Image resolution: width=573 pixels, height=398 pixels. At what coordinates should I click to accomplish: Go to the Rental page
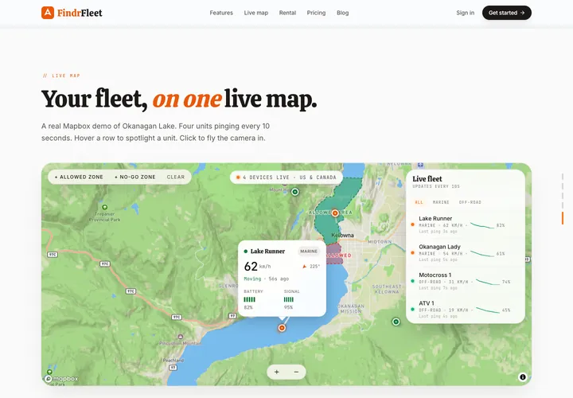pyautogui.click(x=287, y=13)
